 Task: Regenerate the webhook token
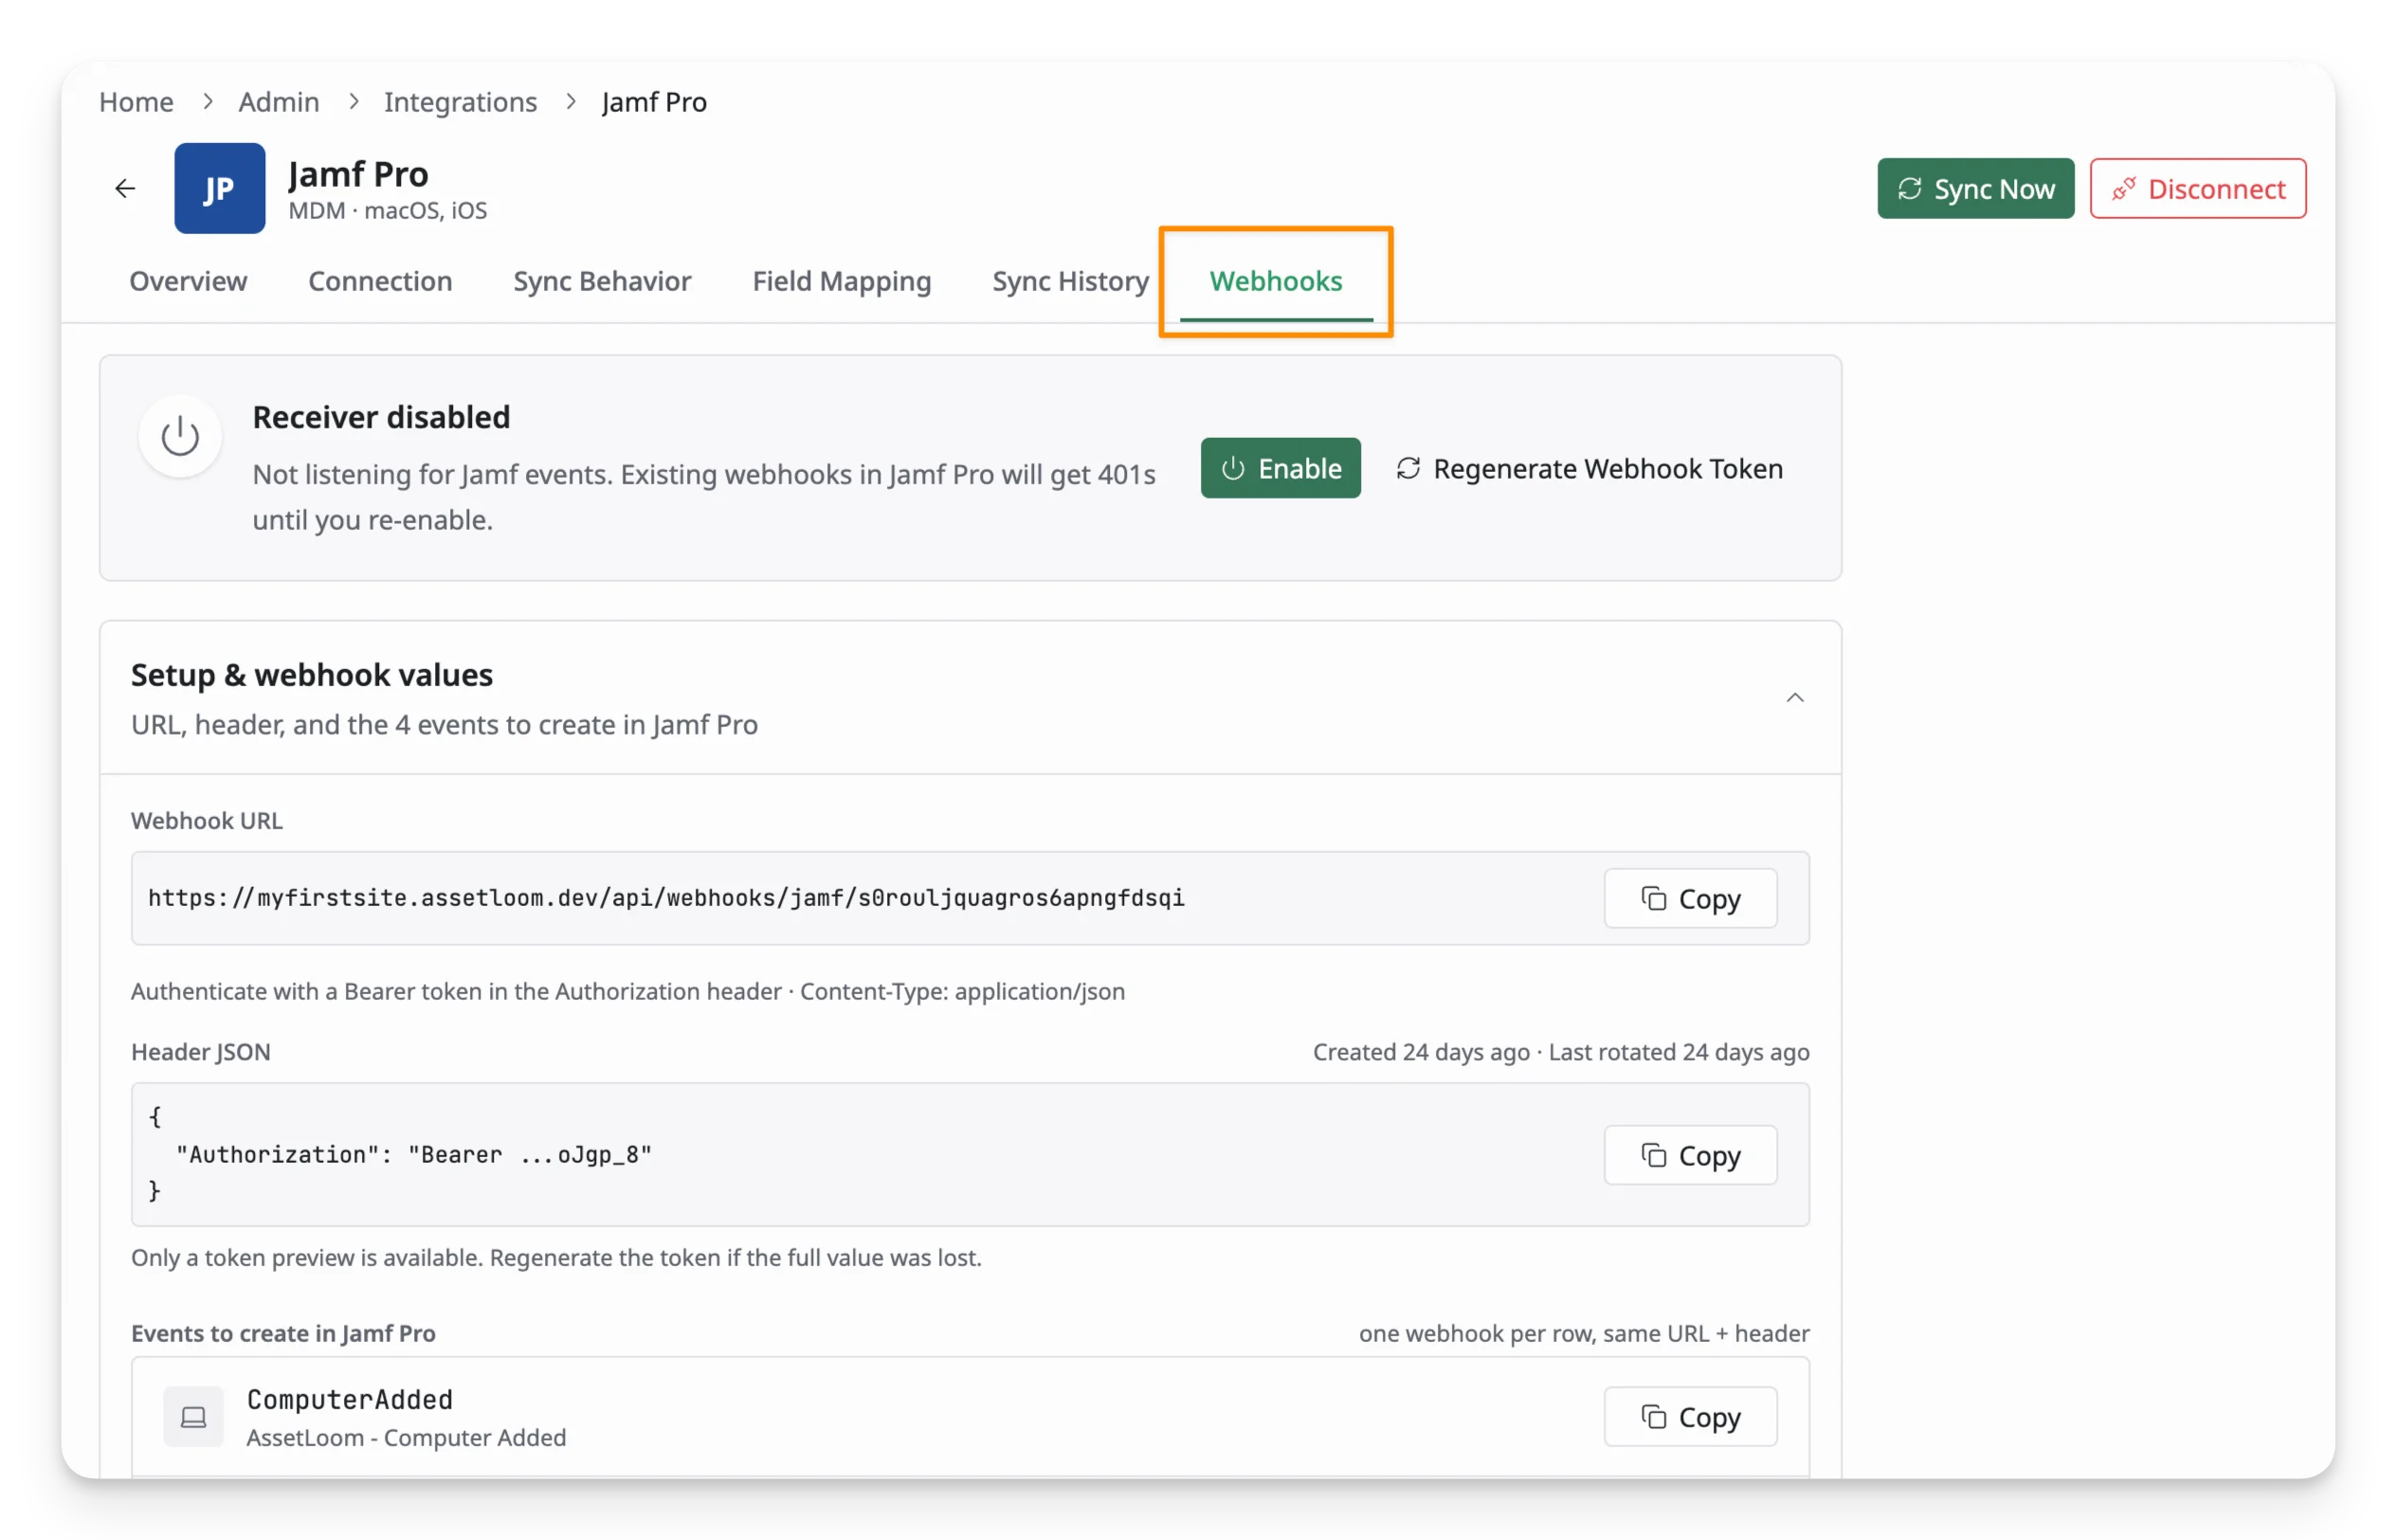pyautogui.click(x=1589, y=467)
